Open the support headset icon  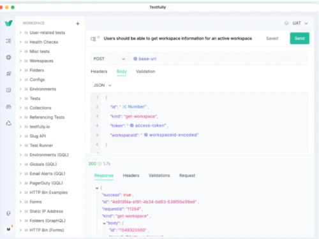[x=8, y=213]
